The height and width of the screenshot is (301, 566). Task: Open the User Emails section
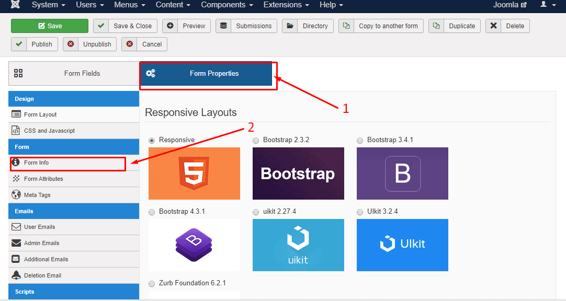pos(74,227)
